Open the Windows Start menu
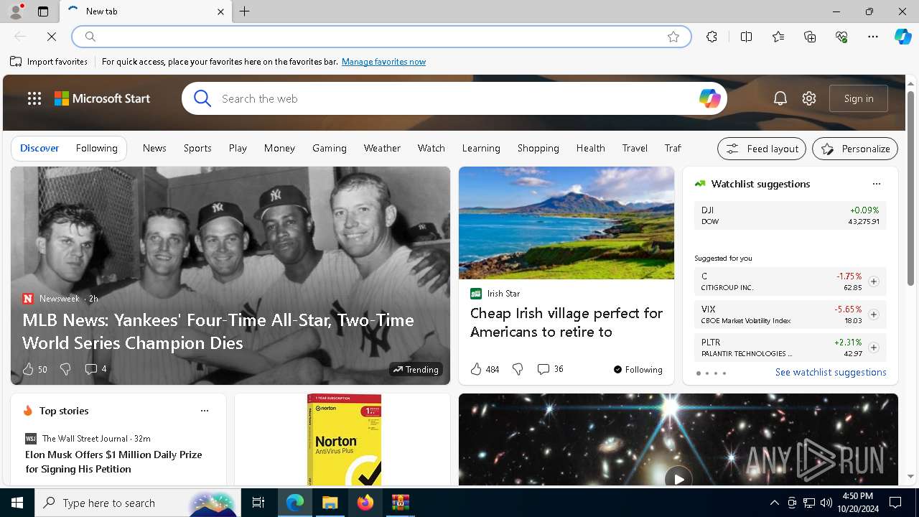The width and height of the screenshot is (919, 517). click(x=17, y=503)
